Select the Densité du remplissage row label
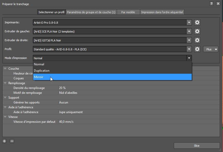The width and height of the screenshot is (223, 152). click(x=29, y=88)
